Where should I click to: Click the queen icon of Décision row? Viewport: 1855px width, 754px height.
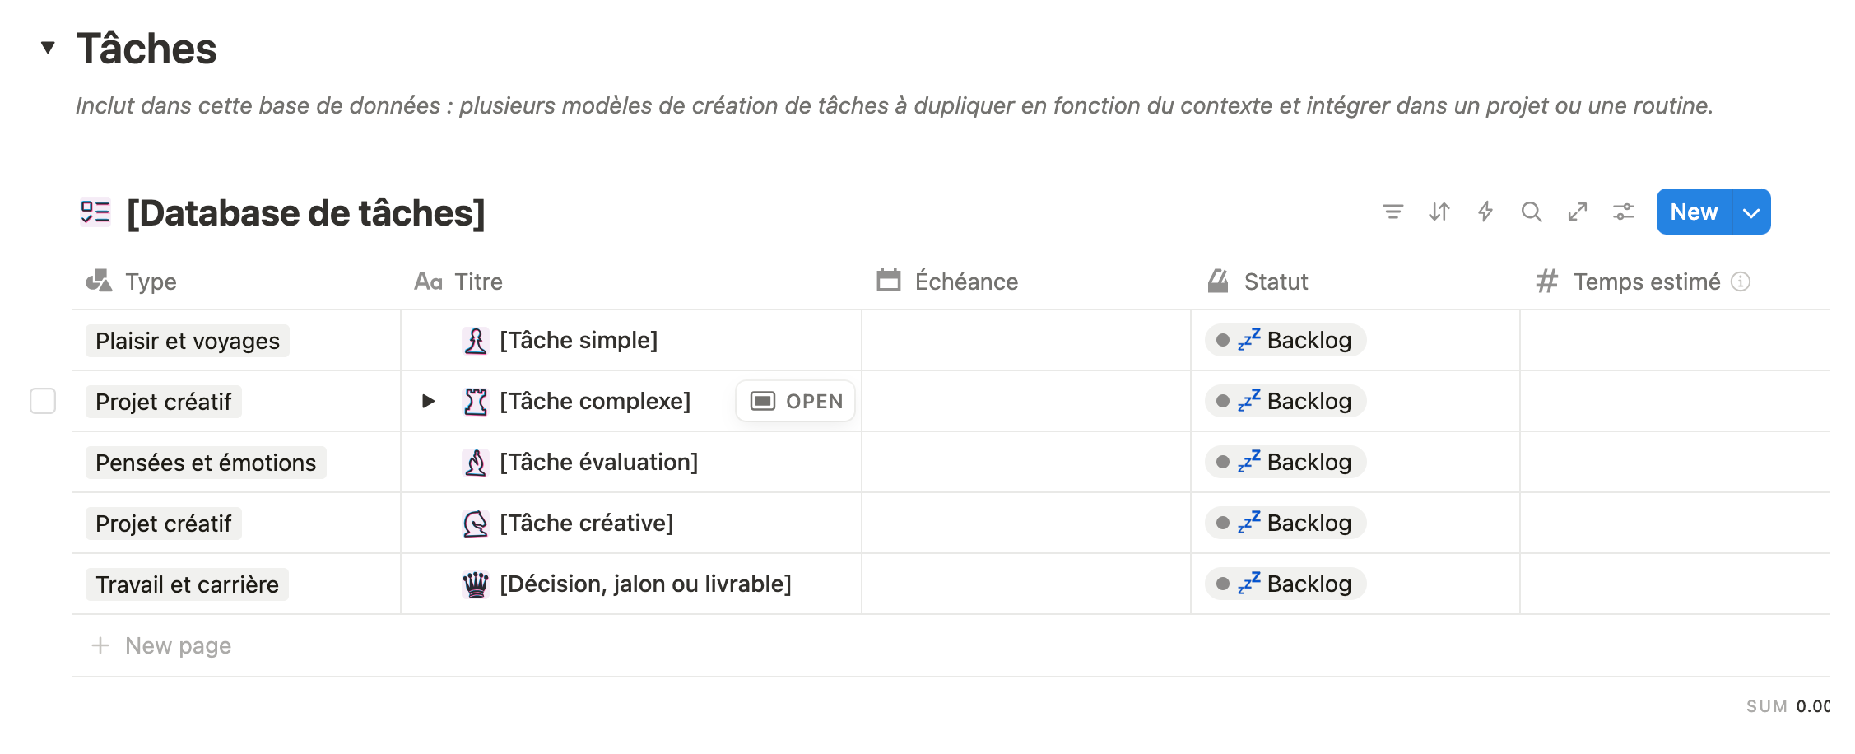click(476, 584)
